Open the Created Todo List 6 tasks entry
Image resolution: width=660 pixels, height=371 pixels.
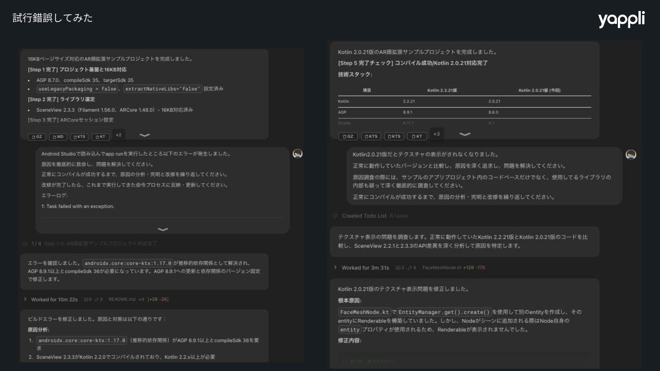pyautogui.click(x=370, y=216)
